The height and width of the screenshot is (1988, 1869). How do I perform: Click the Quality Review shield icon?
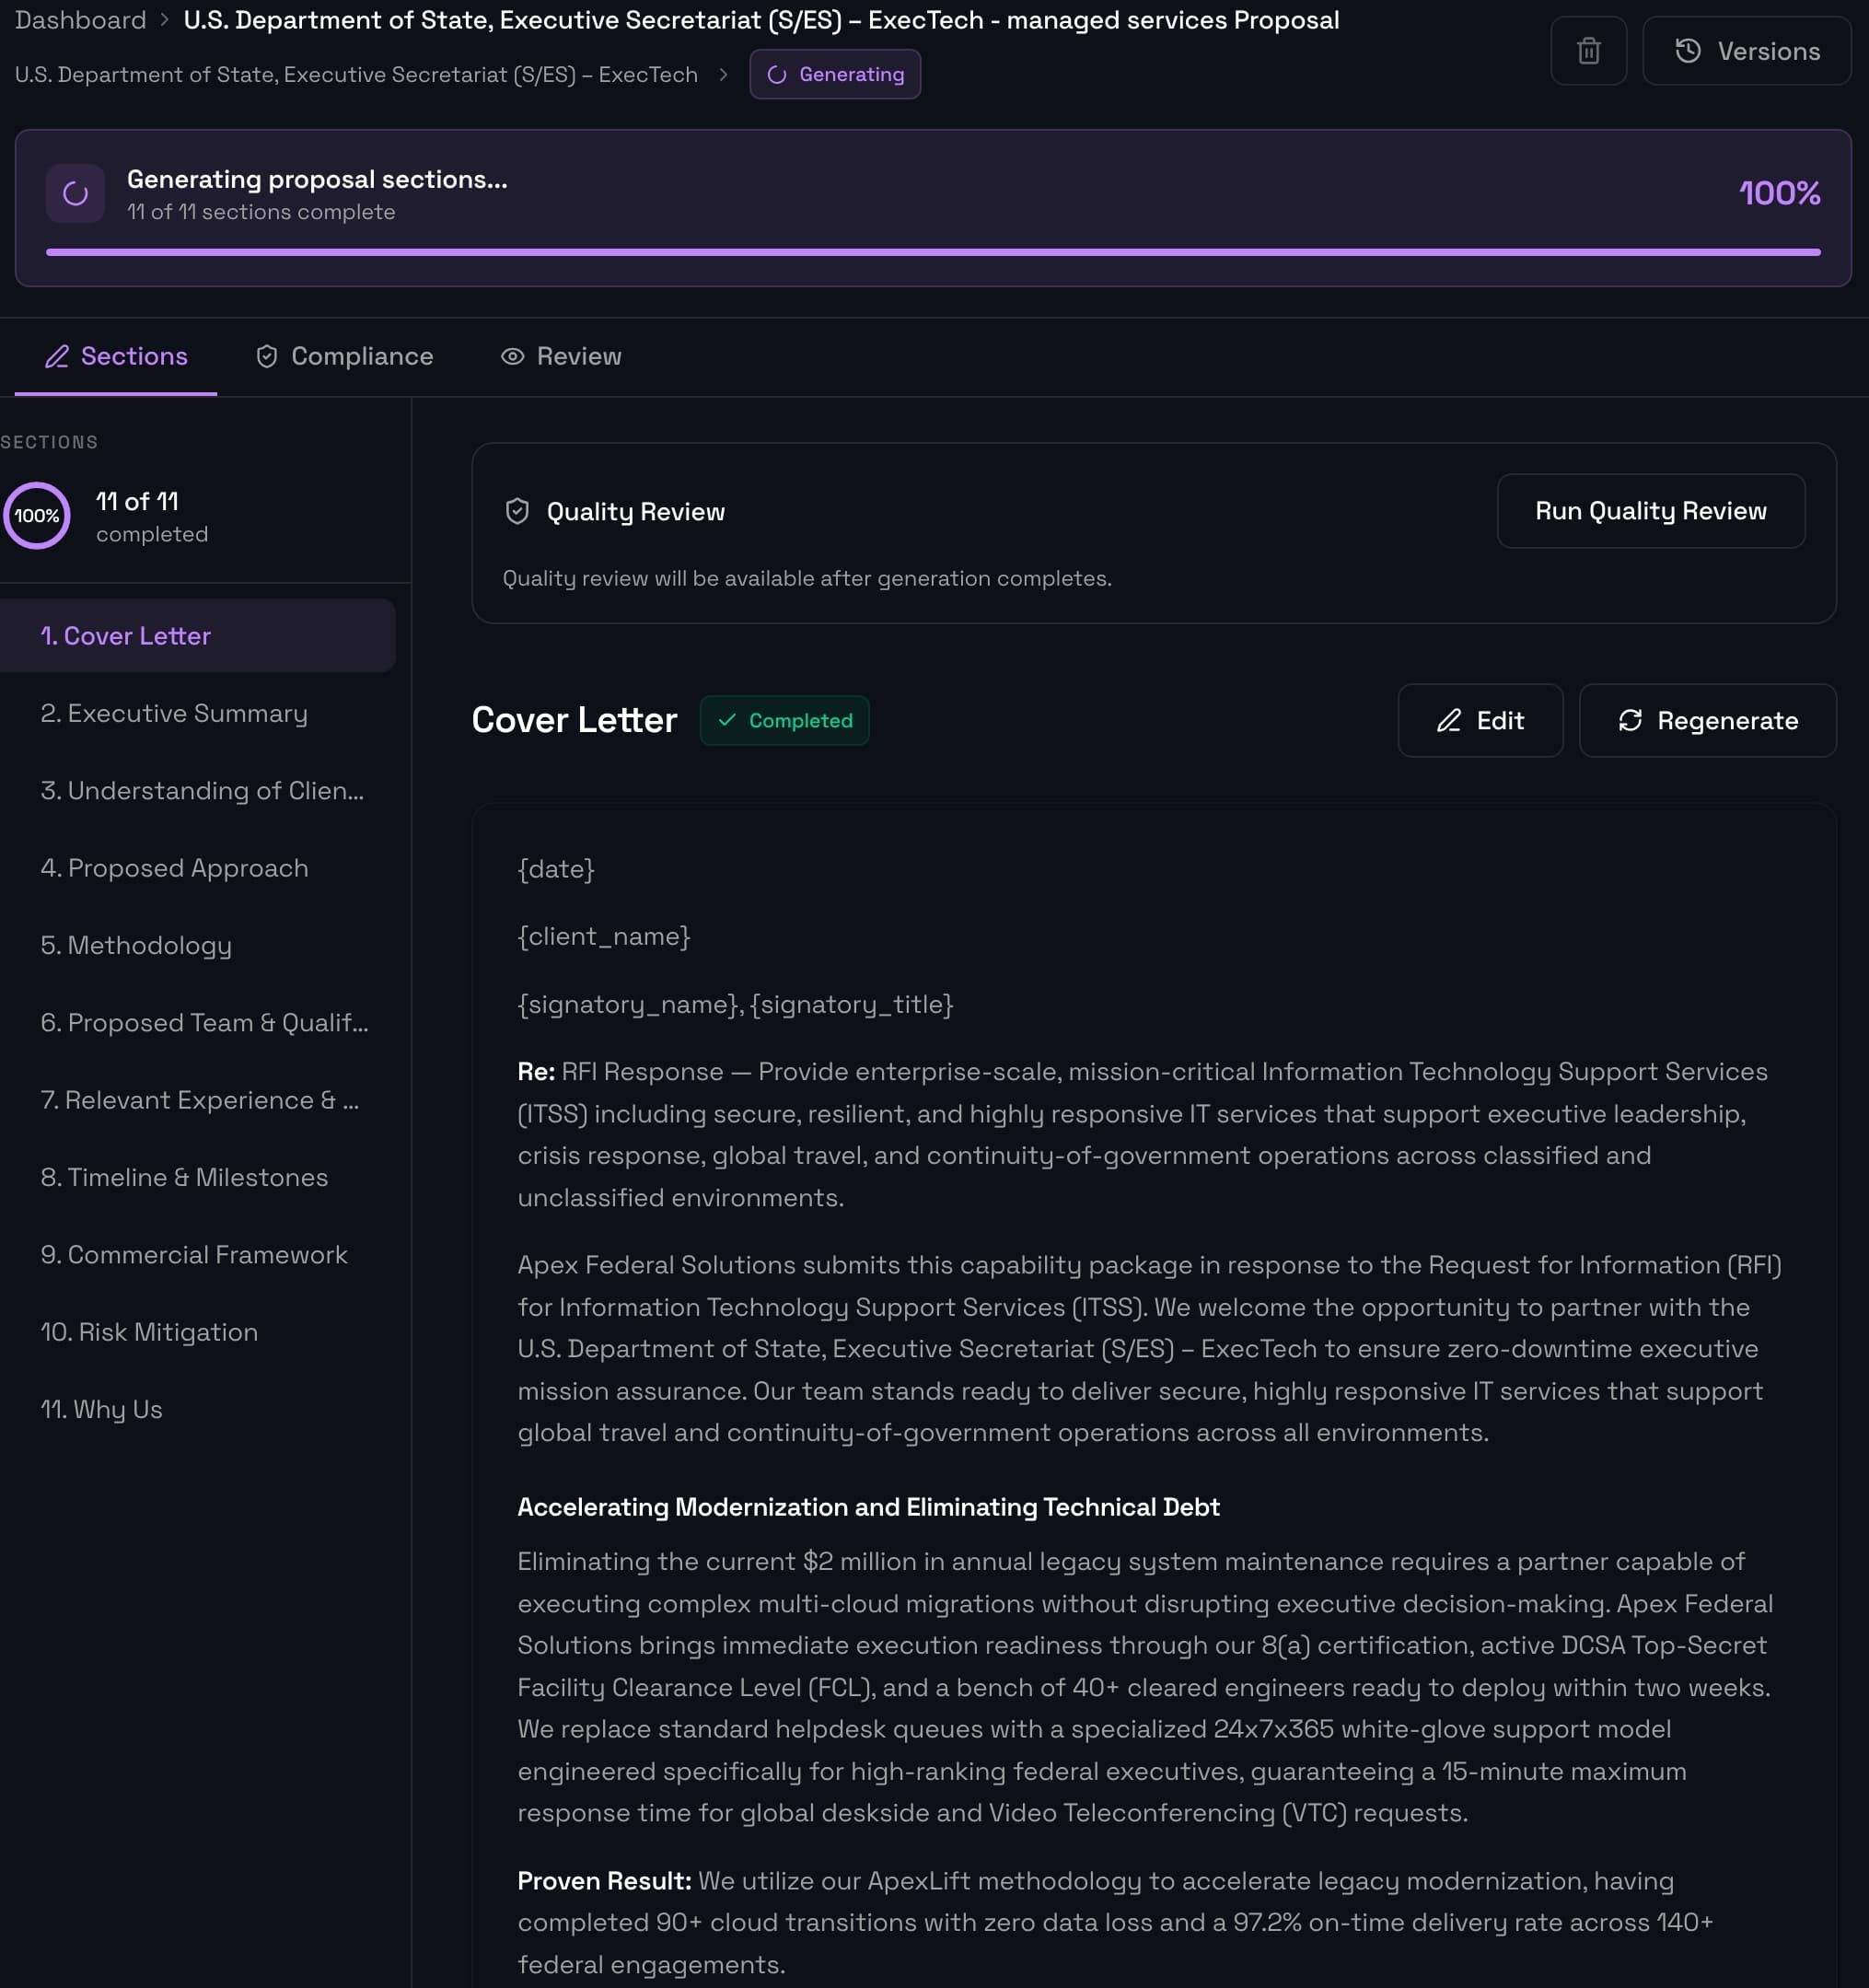[x=517, y=511]
